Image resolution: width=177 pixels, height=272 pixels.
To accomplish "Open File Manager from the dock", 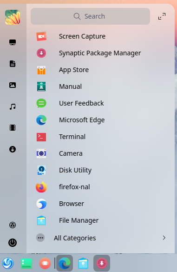I will pos(83,263).
